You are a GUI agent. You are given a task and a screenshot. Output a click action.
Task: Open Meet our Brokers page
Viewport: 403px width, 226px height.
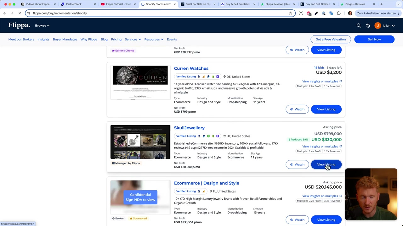click(x=21, y=39)
